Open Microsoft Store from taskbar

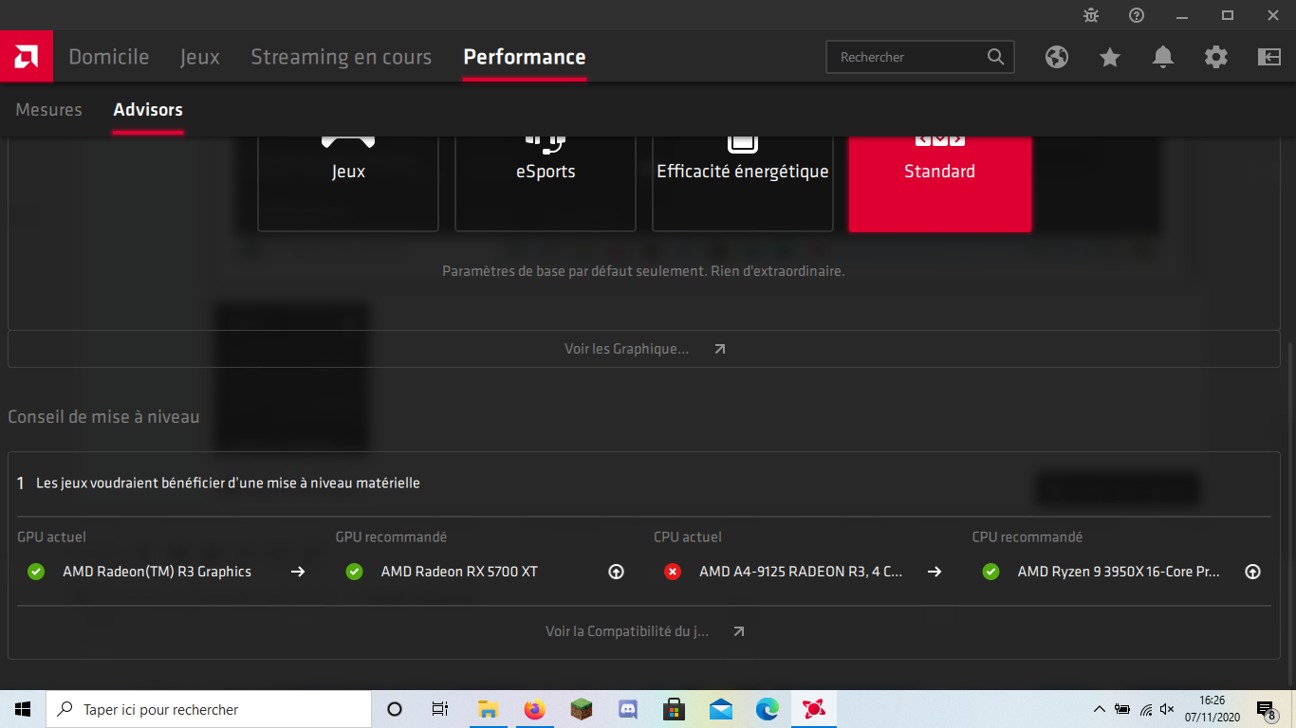[674, 709]
